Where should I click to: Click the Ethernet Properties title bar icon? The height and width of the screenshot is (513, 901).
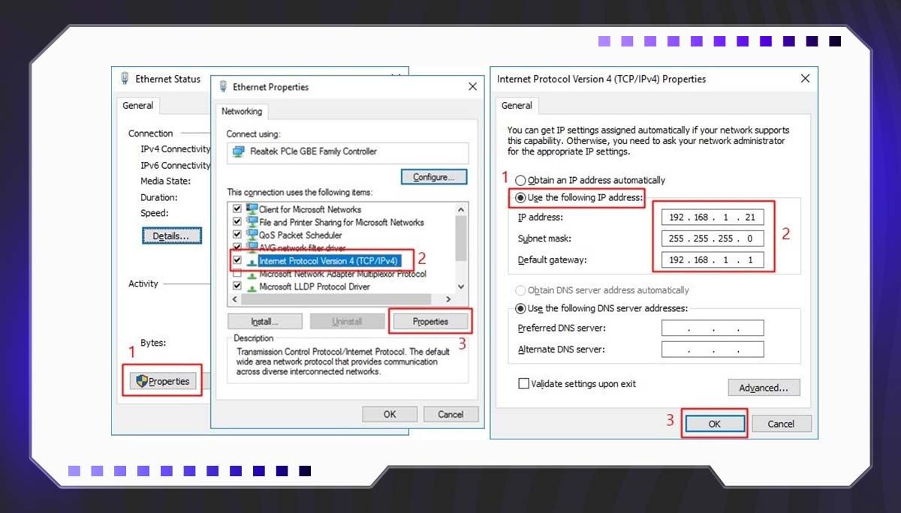[223, 87]
